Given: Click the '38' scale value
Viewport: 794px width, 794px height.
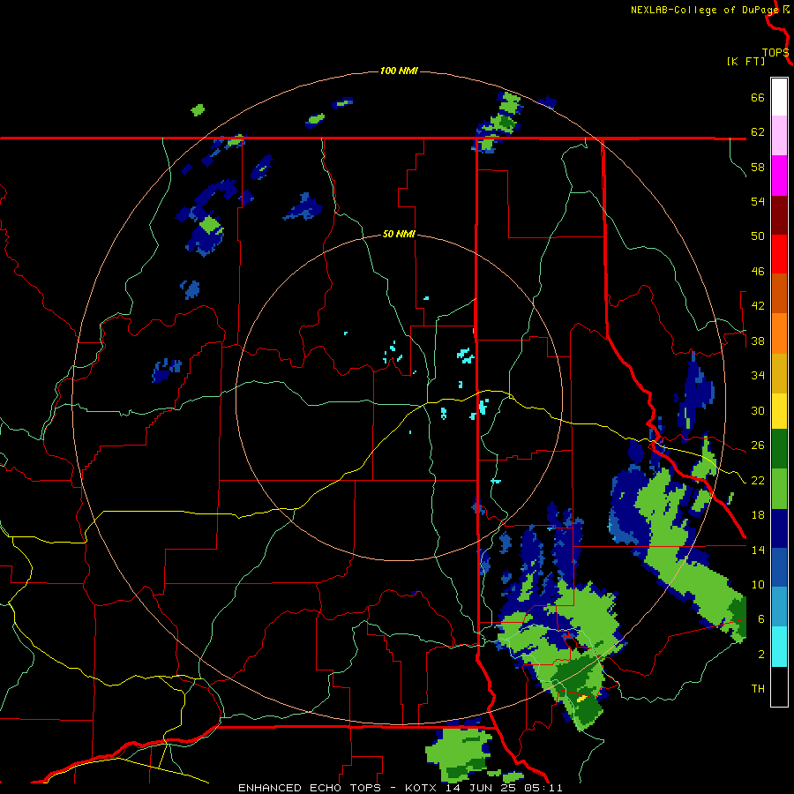Looking at the screenshot, I should tap(758, 341).
